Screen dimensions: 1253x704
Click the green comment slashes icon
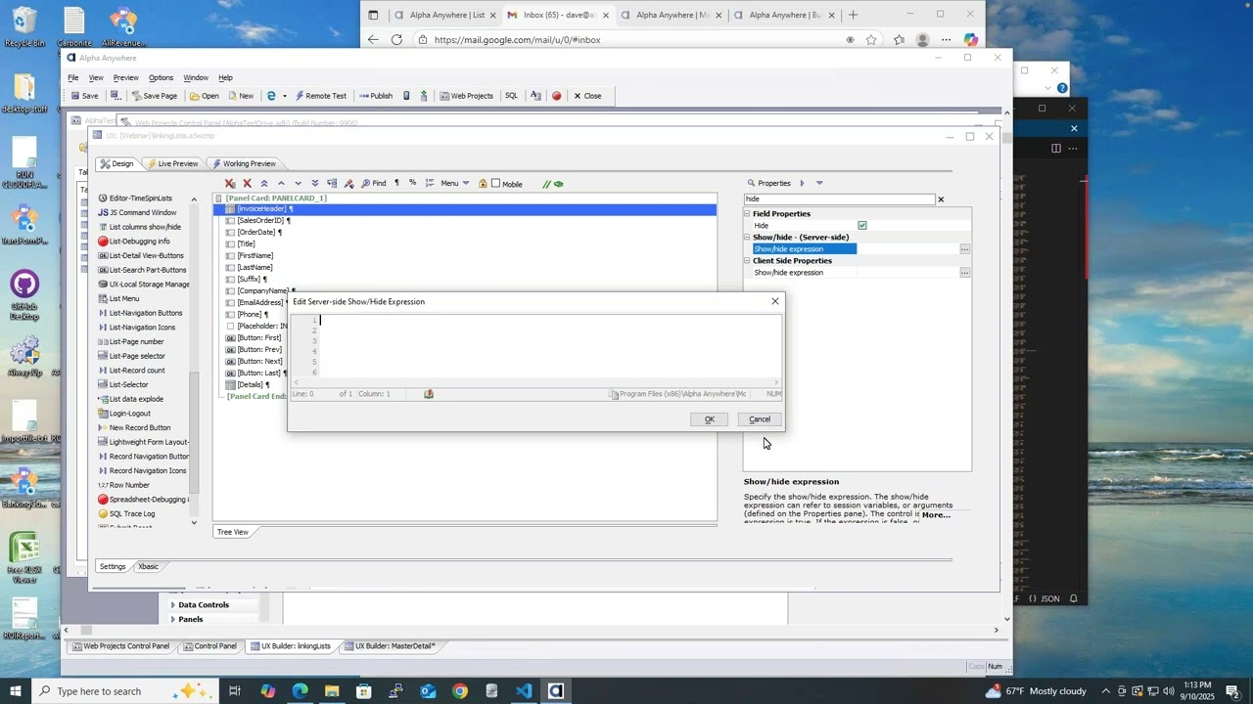click(x=546, y=184)
